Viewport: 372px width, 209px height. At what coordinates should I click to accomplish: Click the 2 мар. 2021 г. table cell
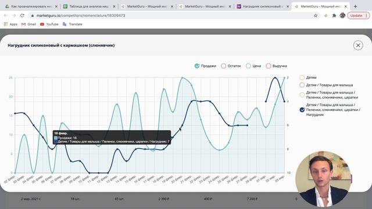pyautogui.click(x=31, y=199)
